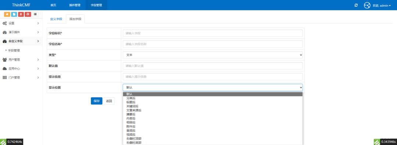Click the red trash shortcut icon

tap(21, 14)
